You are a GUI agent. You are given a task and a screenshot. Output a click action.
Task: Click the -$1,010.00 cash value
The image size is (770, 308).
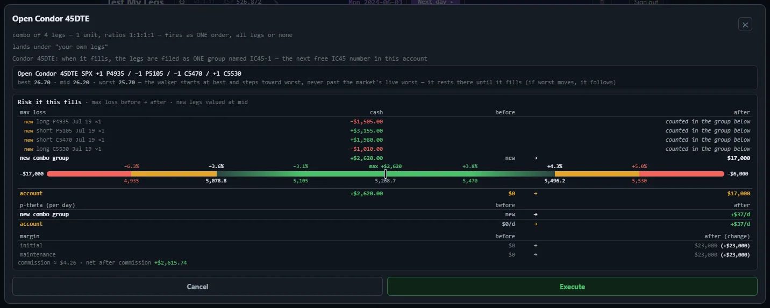click(x=366, y=149)
